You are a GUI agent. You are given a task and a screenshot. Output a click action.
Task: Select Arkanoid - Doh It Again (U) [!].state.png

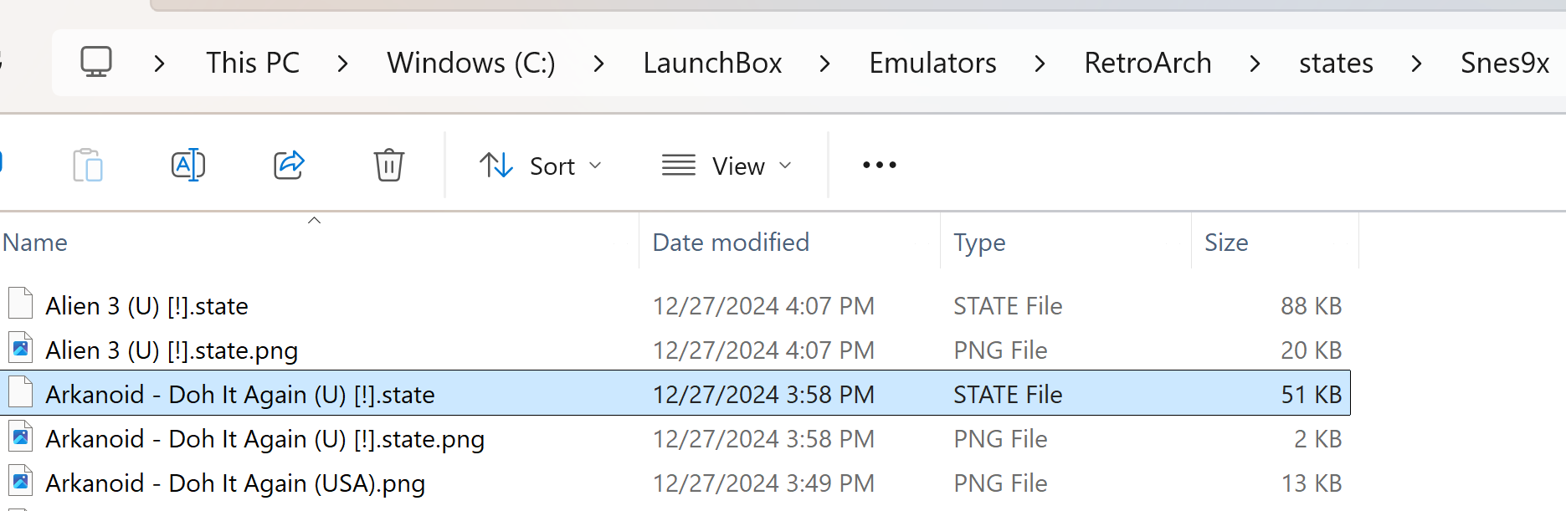264,439
